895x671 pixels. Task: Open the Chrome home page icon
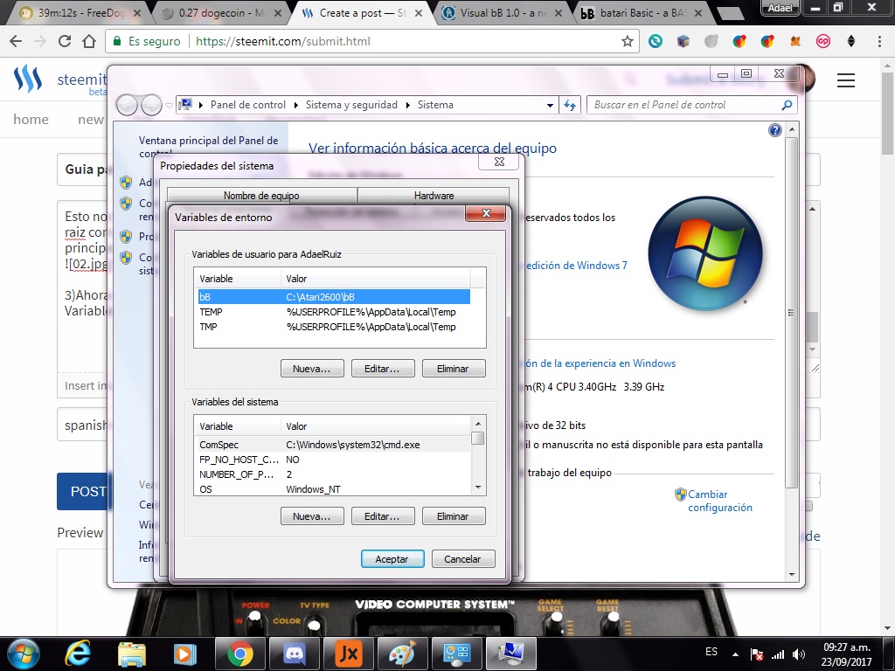tap(89, 41)
